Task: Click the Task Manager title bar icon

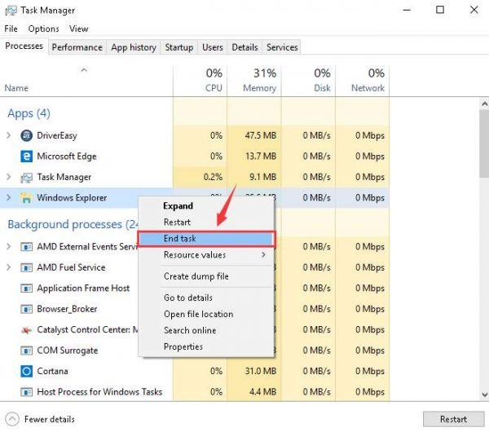Action: pyautogui.click(x=11, y=11)
